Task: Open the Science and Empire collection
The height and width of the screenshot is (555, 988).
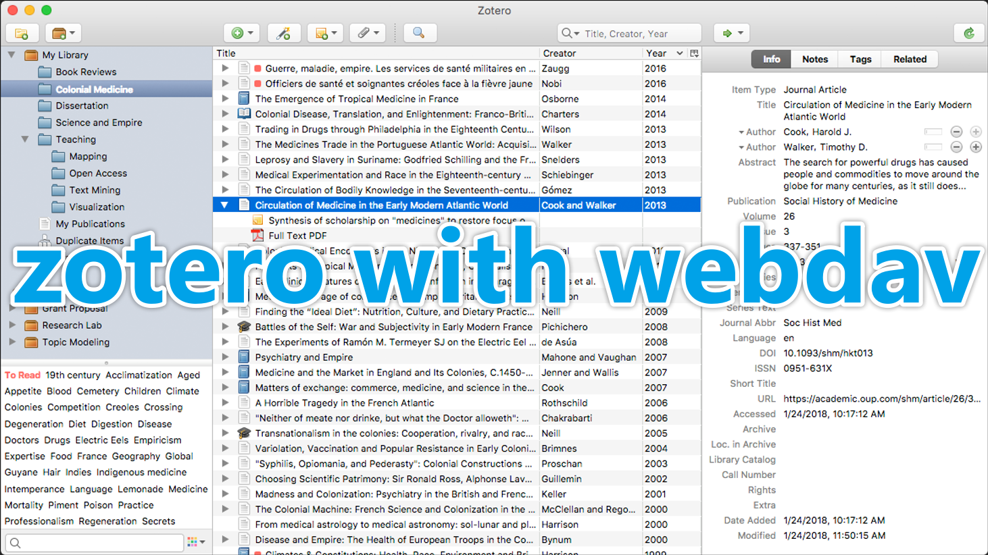Action: click(x=99, y=122)
